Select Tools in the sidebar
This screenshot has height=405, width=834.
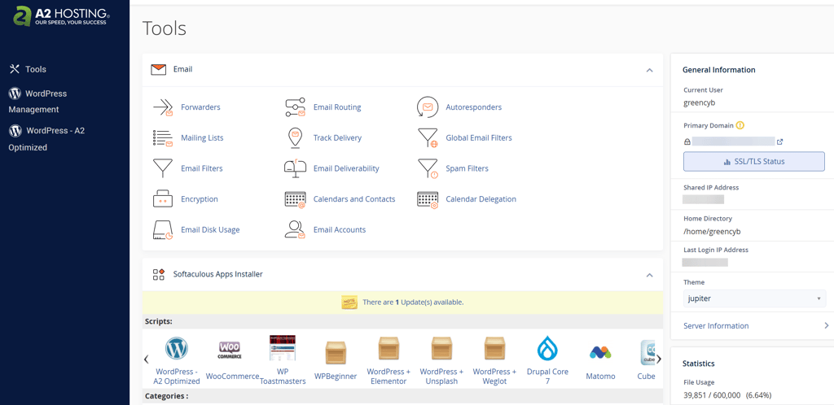(28, 69)
